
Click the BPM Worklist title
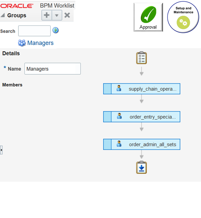(x=57, y=6)
